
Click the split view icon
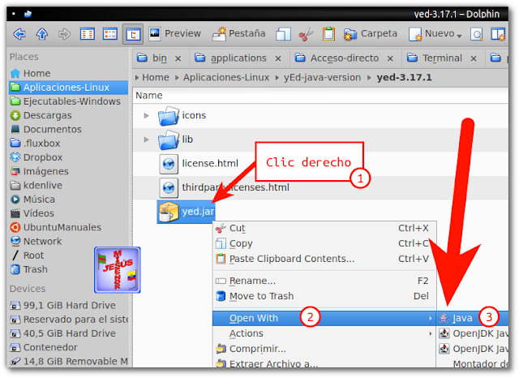498,34
